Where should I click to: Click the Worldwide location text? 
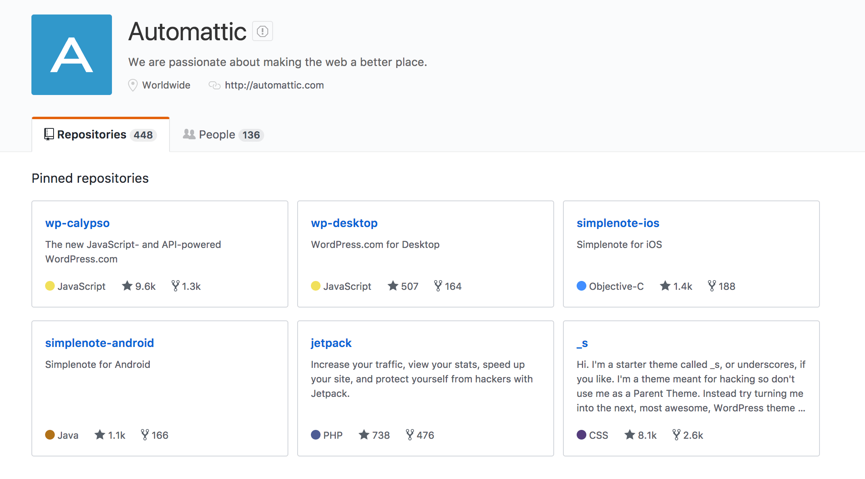tap(166, 85)
